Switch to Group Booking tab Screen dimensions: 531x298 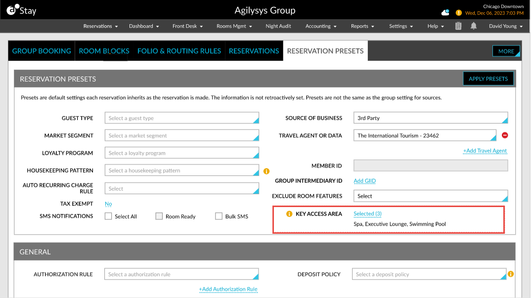click(x=42, y=51)
